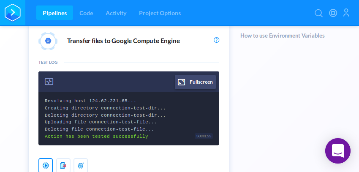Click 'Deleting directory connection-test-dir...' log line
Viewport: 359px width, 172px height.
pyautogui.click(x=105, y=115)
